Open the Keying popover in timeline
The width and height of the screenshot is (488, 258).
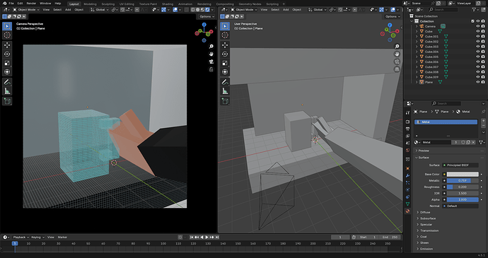point(37,238)
